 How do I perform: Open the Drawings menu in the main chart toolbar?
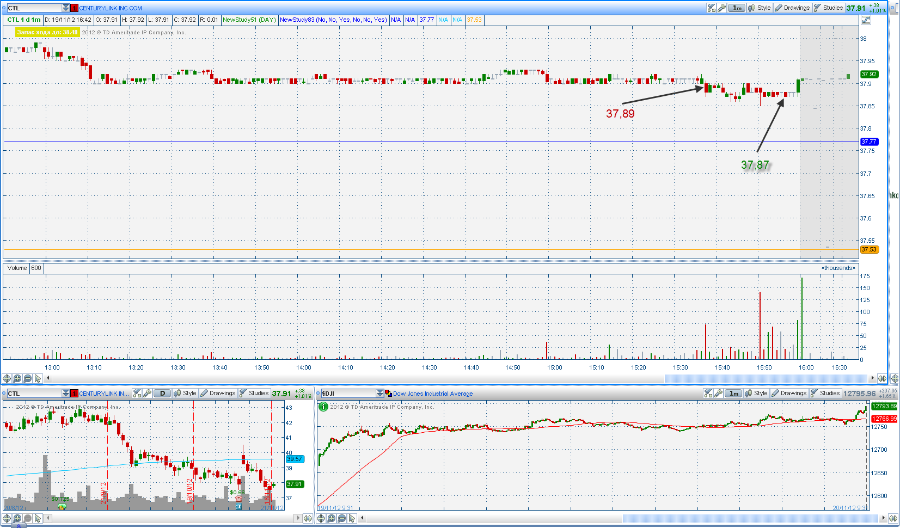[792, 8]
